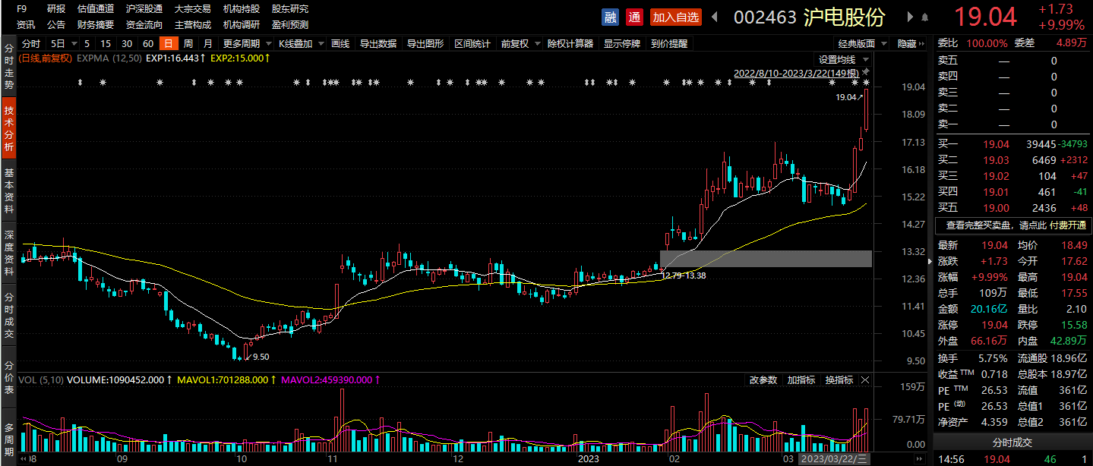
Task: Go to previous stock with left arrow
Action: pos(715,17)
